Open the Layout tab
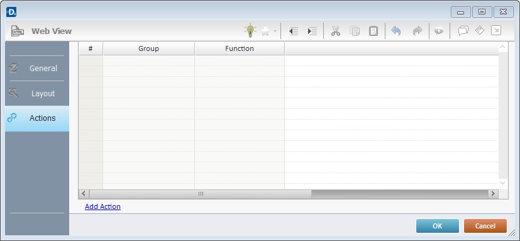 (37, 93)
